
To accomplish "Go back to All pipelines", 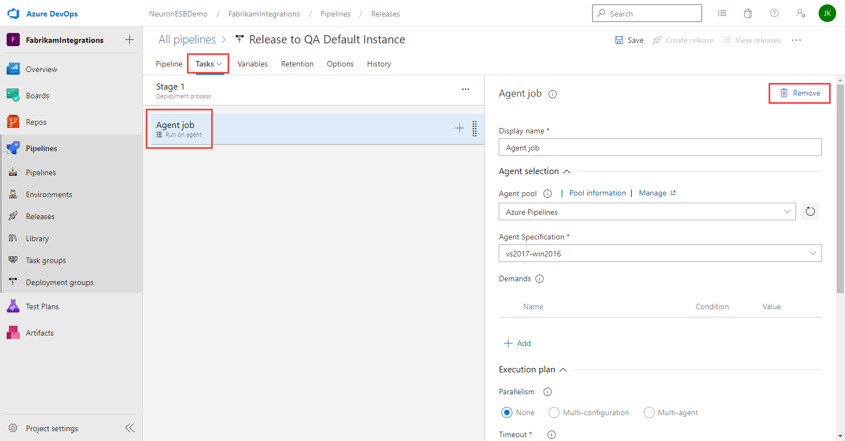I will point(187,40).
